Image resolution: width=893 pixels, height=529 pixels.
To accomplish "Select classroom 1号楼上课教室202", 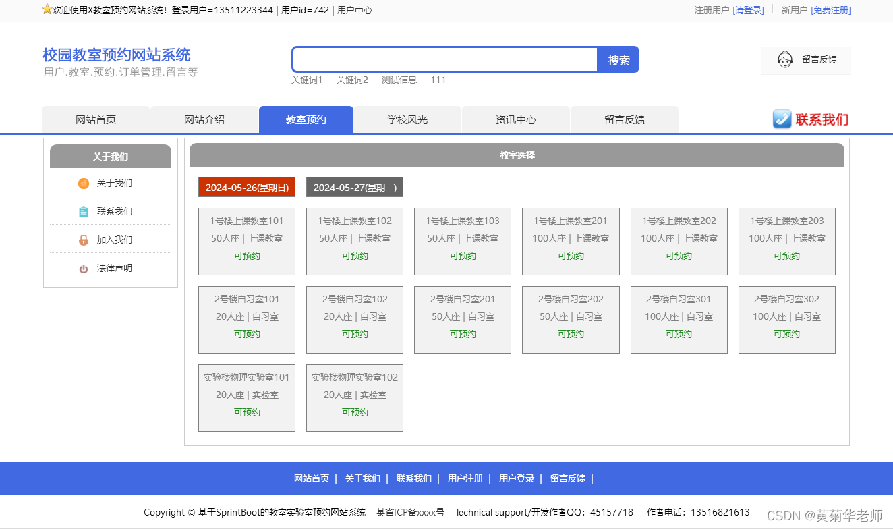I will pyautogui.click(x=679, y=242).
